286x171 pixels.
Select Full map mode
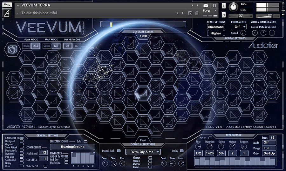(x=56, y=46)
